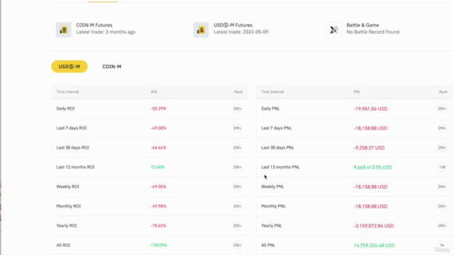Click the Weekly PNL row label
453x255 pixels.
(x=273, y=187)
